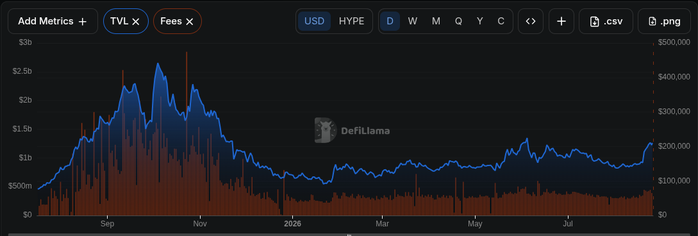698x236 pixels.
Task: Select yearly interval Y
Action: (x=480, y=21)
